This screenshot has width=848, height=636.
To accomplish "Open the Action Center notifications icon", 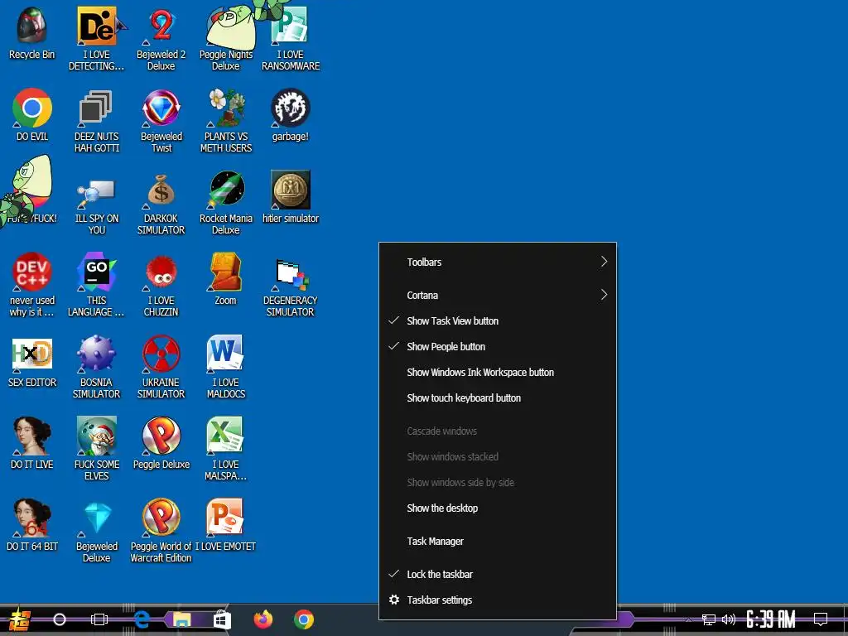I will point(821,619).
